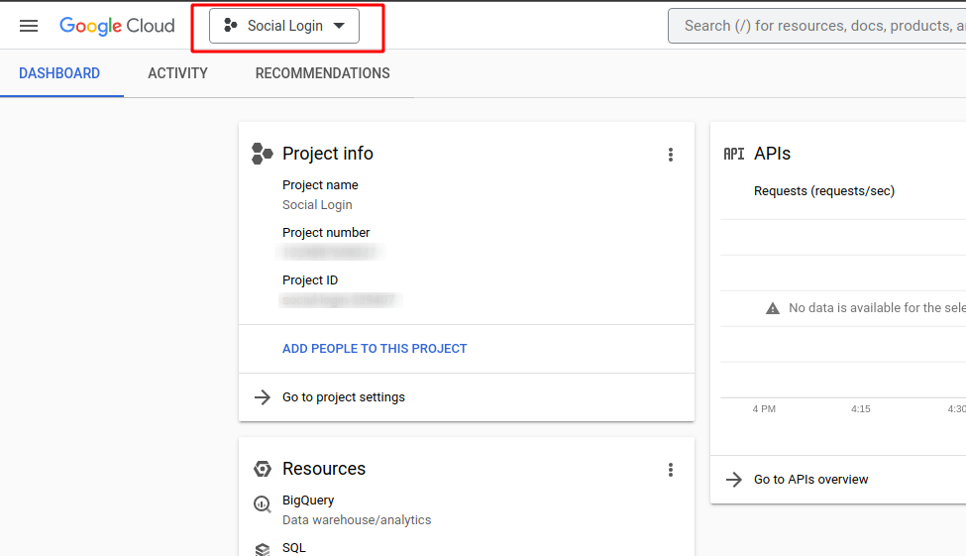This screenshot has width=966, height=556.
Task: Open the Recommendations tab
Action: pos(322,73)
